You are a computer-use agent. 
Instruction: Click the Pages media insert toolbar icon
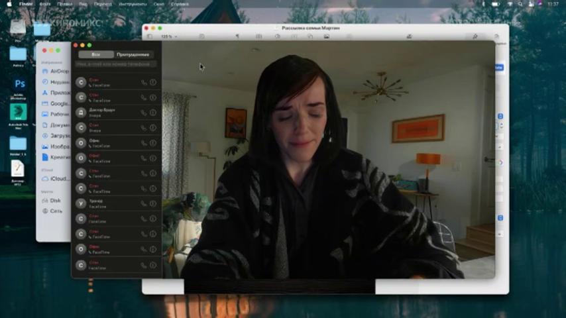[327, 36]
